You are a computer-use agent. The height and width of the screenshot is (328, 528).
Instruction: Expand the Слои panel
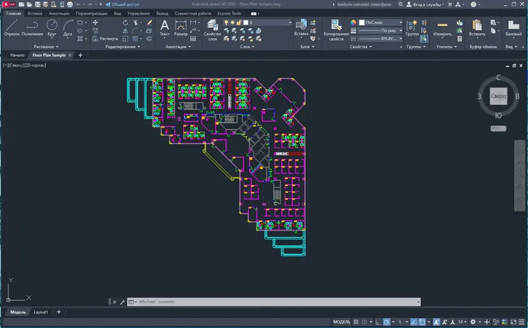pyautogui.click(x=247, y=47)
